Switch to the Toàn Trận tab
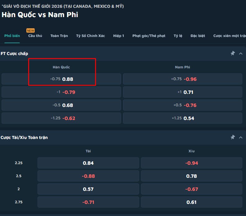Screen dimensions: 246x216 click(x=59, y=36)
